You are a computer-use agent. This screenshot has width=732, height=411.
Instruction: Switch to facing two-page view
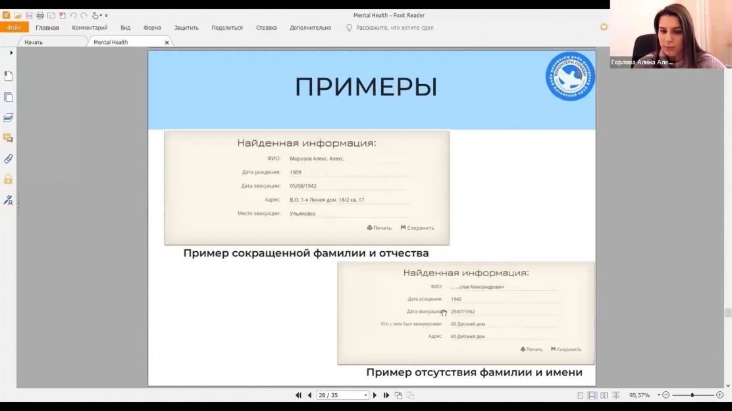click(x=604, y=395)
